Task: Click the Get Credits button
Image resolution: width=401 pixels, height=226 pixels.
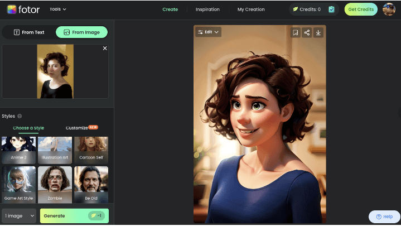Action: [361, 9]
